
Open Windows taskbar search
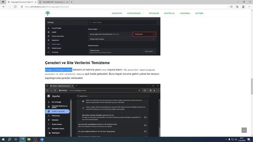tap(9, 139)
